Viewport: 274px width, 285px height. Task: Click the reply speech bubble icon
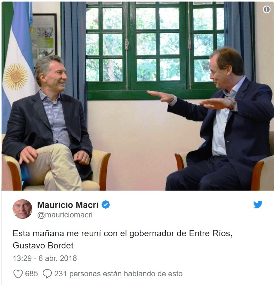(x=47, y=274)
